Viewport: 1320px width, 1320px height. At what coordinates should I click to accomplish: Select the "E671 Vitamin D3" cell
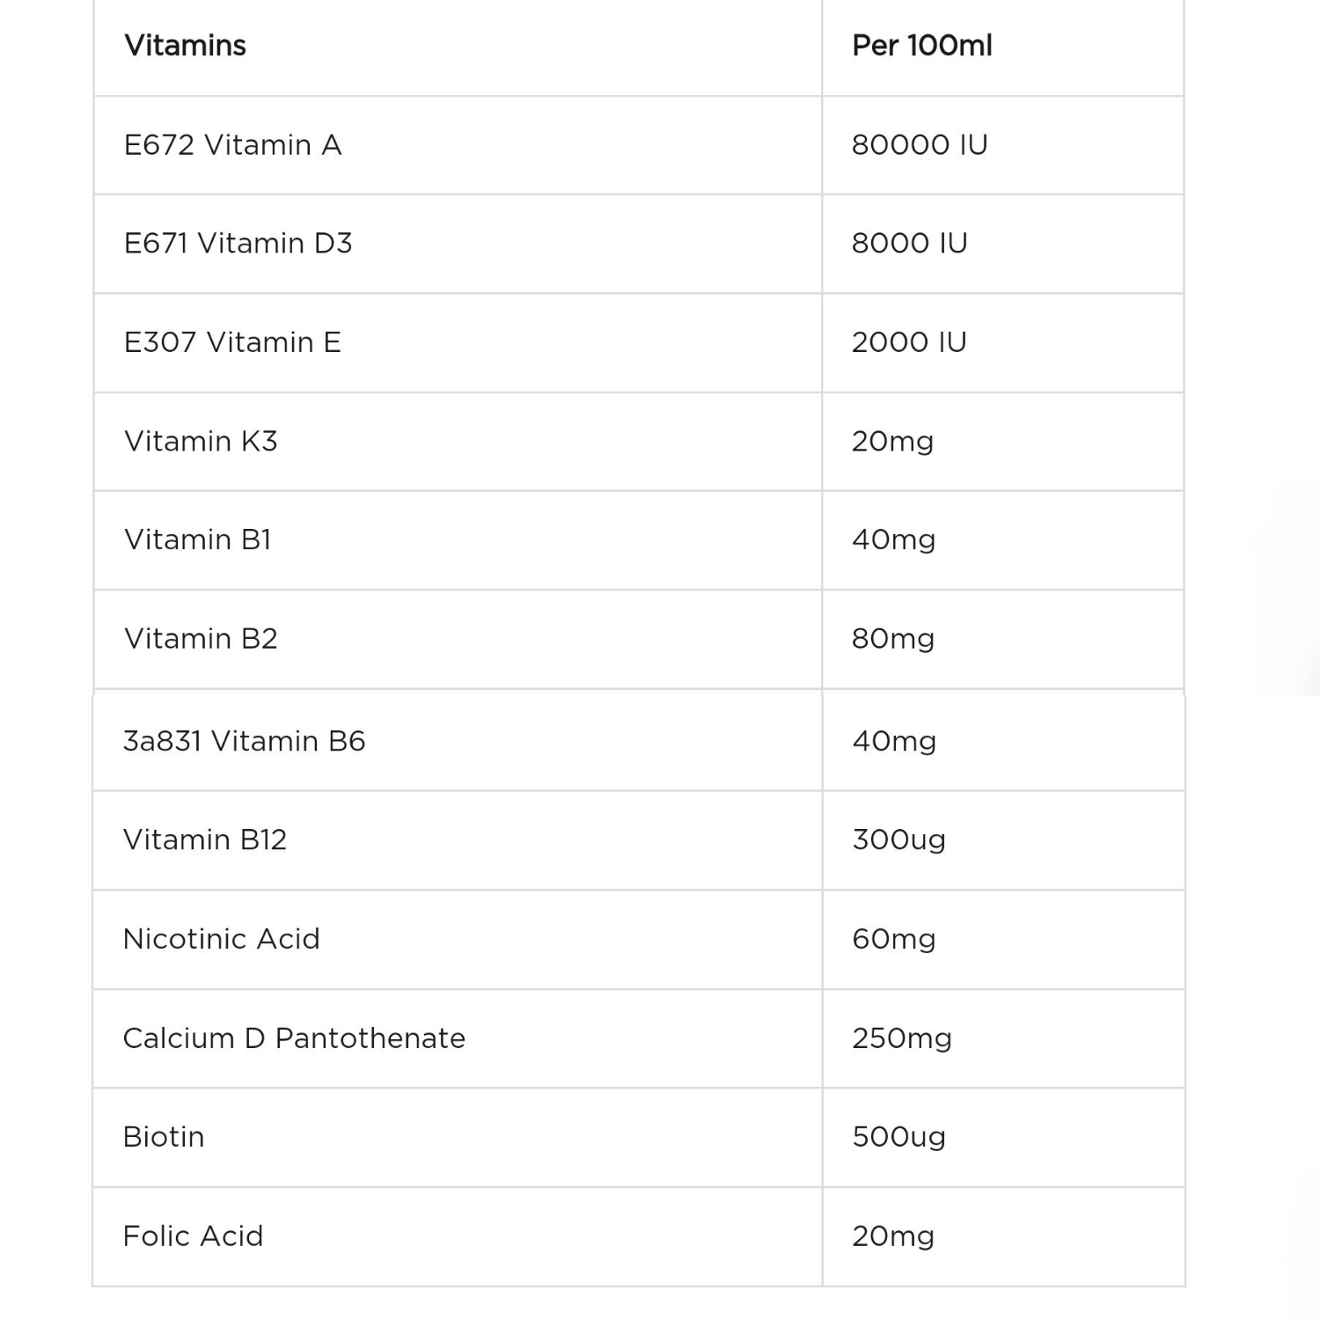[x=238, y=244]
